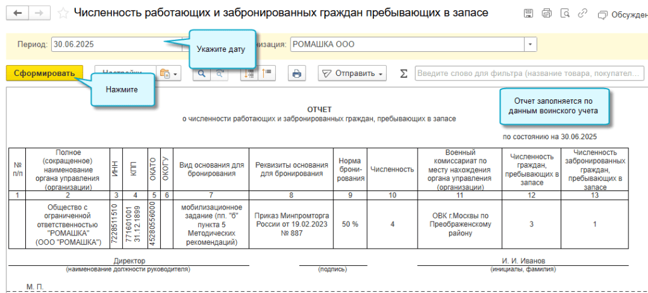Click the back navigation arrow
The image size is (648, 293).
(x=17, y=13)
